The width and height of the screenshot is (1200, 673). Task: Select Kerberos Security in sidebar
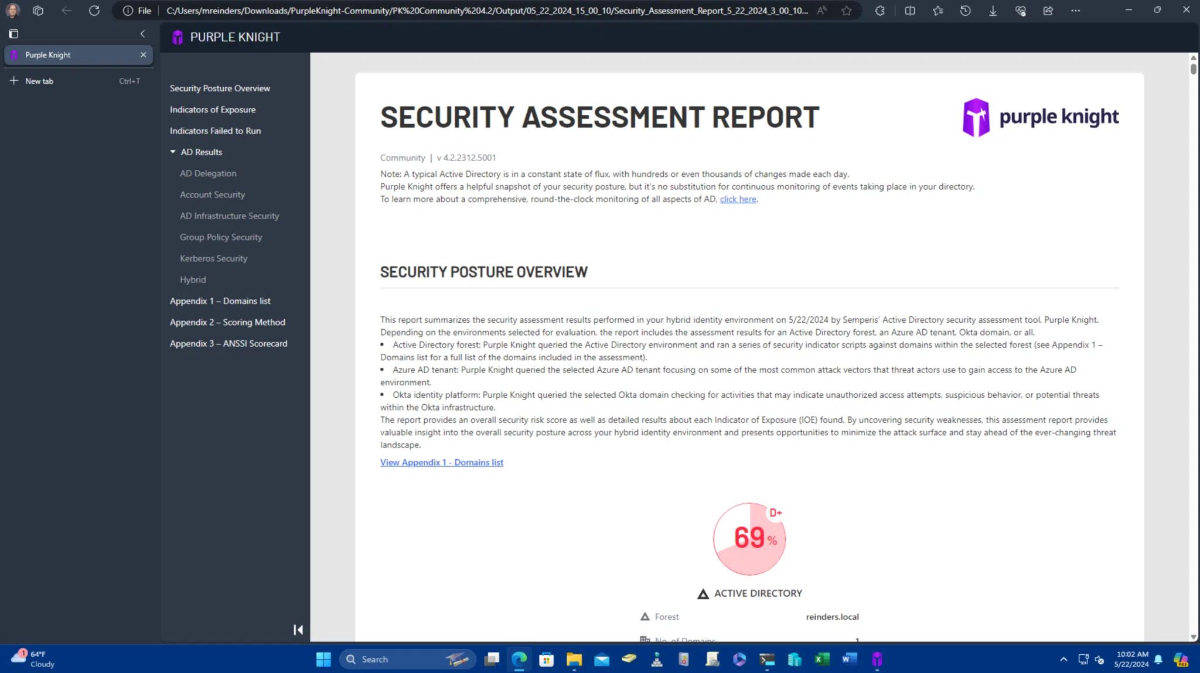[x=213, y=258]
